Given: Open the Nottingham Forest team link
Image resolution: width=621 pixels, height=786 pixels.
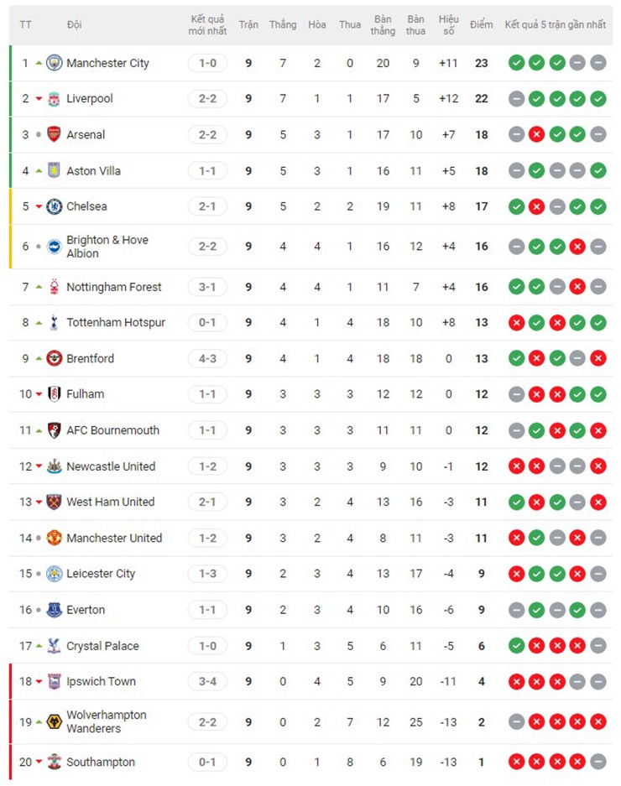Looking at the screenshot, I should click(x=113, y=287).
